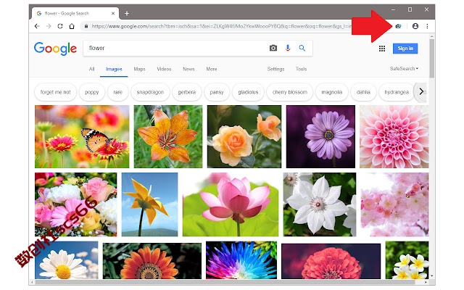Start voice search with microphone icon
This screenshot has width=464, height=290.
pos(288,48)
